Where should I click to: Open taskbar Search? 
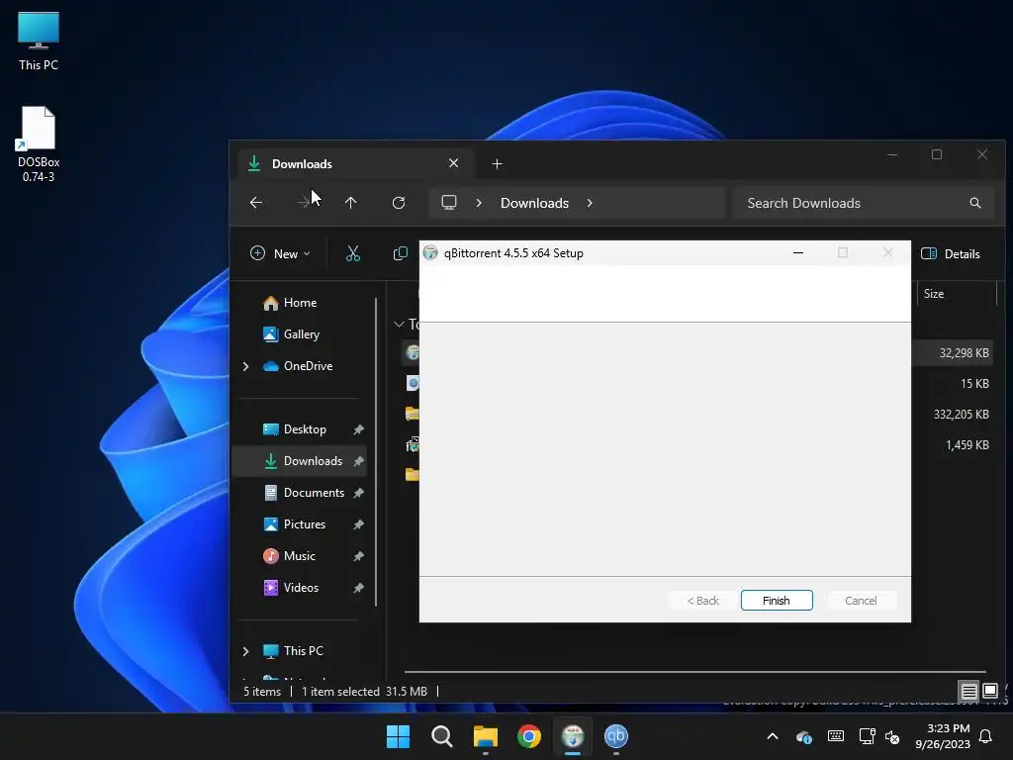point(442,736)
